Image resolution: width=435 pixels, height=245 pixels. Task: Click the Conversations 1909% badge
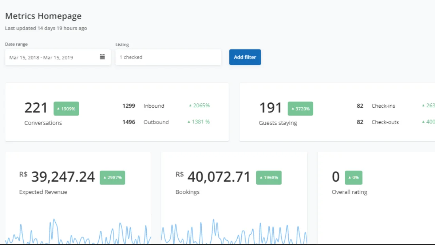(66, 108)
